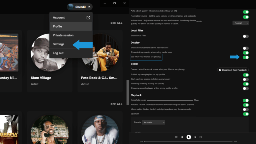This screenshot has width=256, height=144.
Task: Enable private session listening anonymously switch
Action: (246, 79)
